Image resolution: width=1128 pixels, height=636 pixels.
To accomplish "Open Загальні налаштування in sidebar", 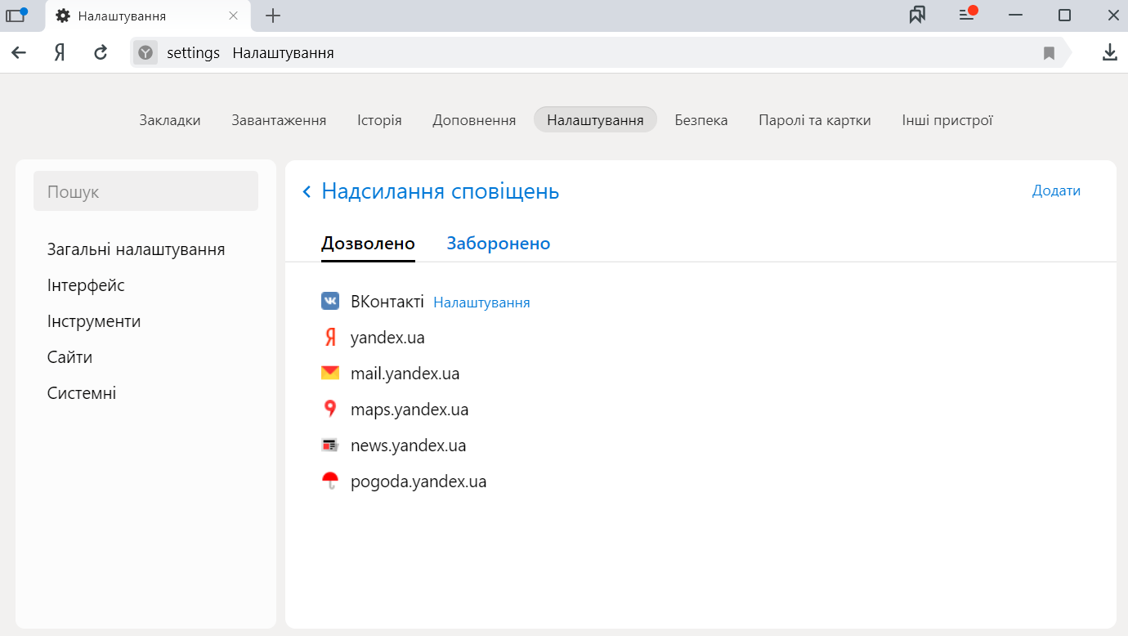I will click(x=137, y=249).
